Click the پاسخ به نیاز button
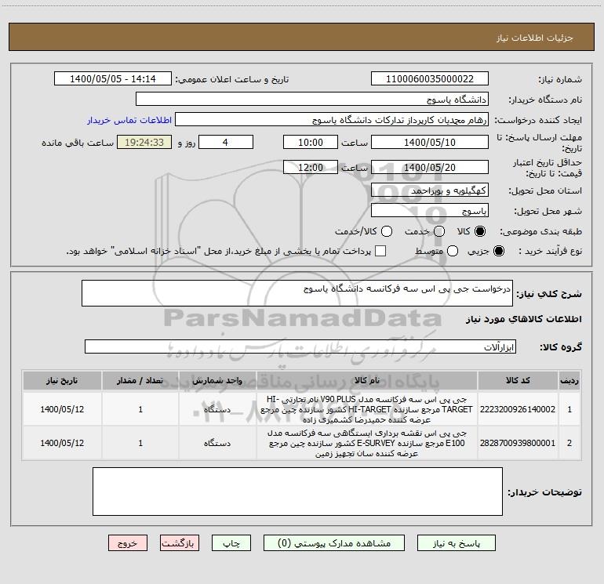The image size is (604, 584). 456,543
